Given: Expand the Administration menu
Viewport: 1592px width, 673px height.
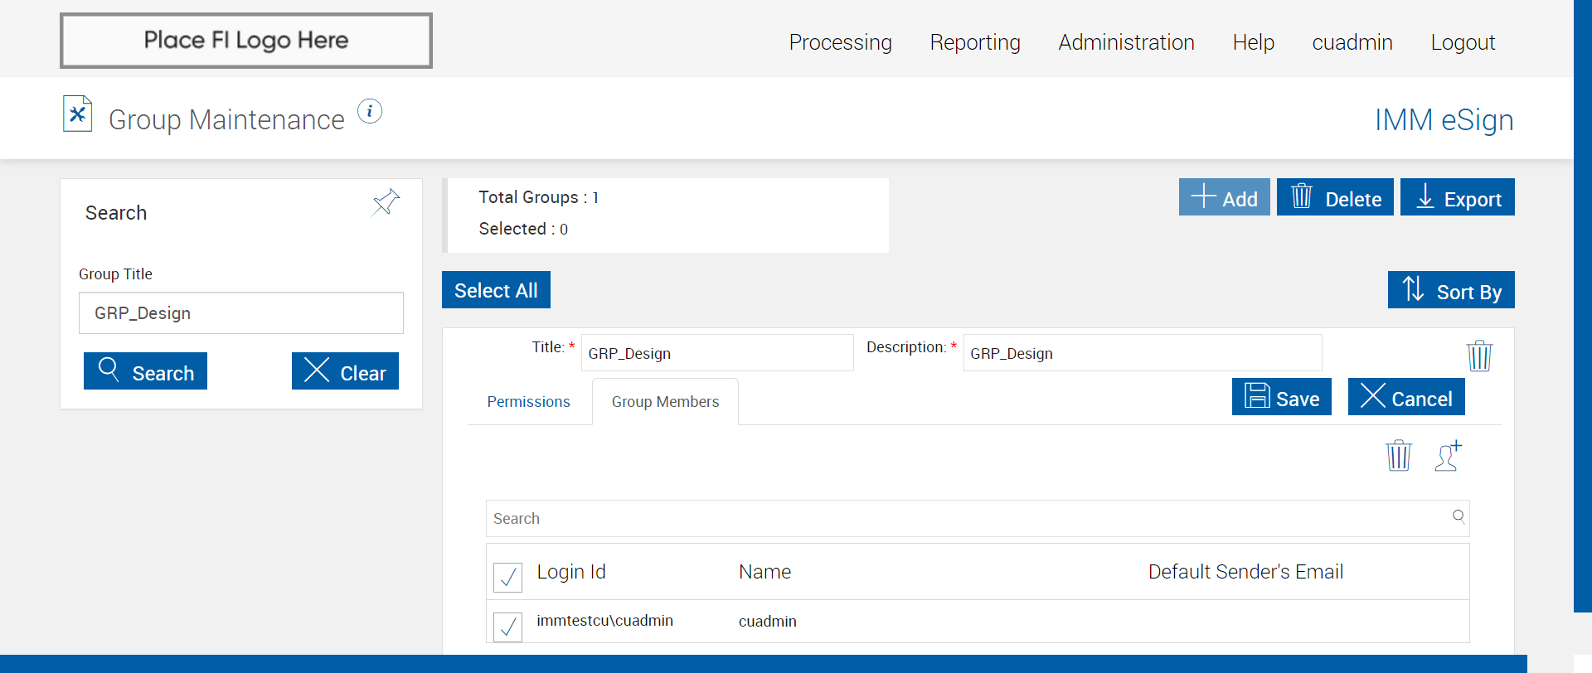Looking at the screenshot, I should (1126, 42).
